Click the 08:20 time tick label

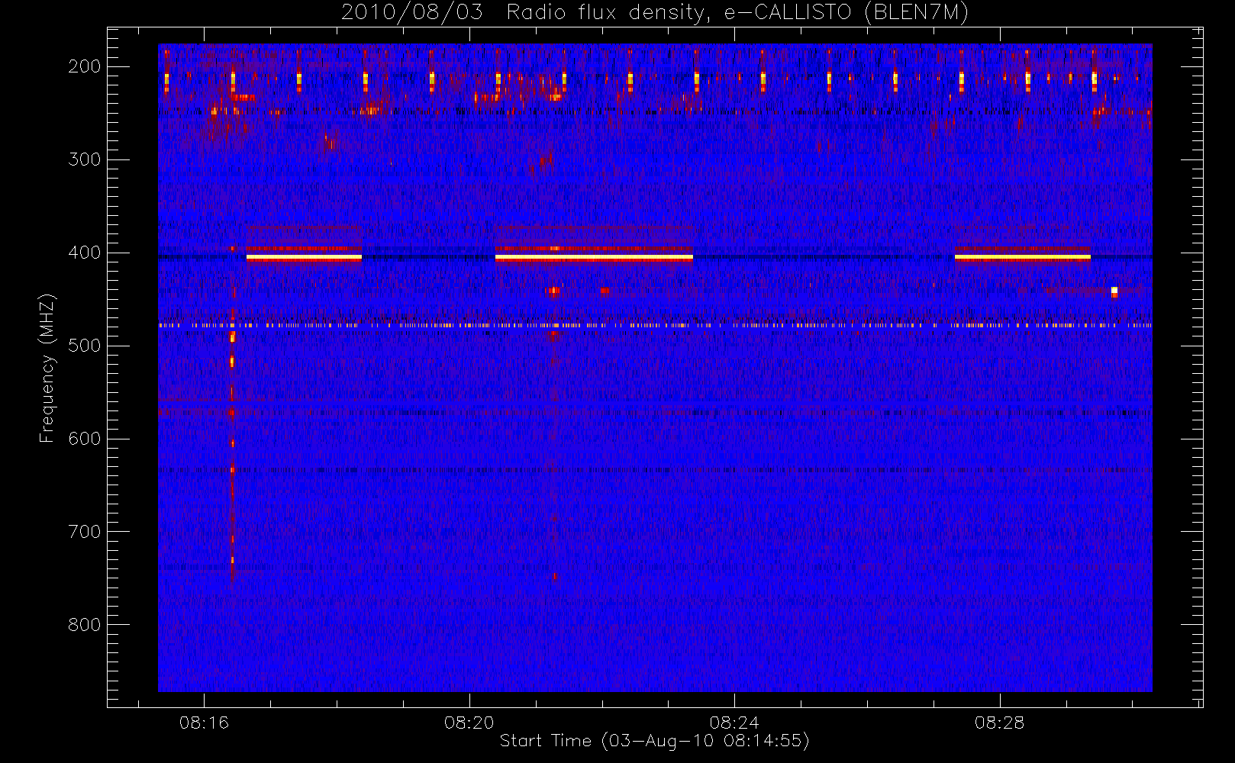[469, 723]
